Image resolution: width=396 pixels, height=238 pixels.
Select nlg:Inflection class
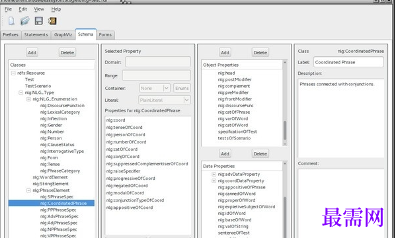[54, 119]
